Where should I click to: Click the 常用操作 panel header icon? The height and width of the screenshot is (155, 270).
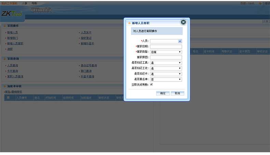coord(5,26)
